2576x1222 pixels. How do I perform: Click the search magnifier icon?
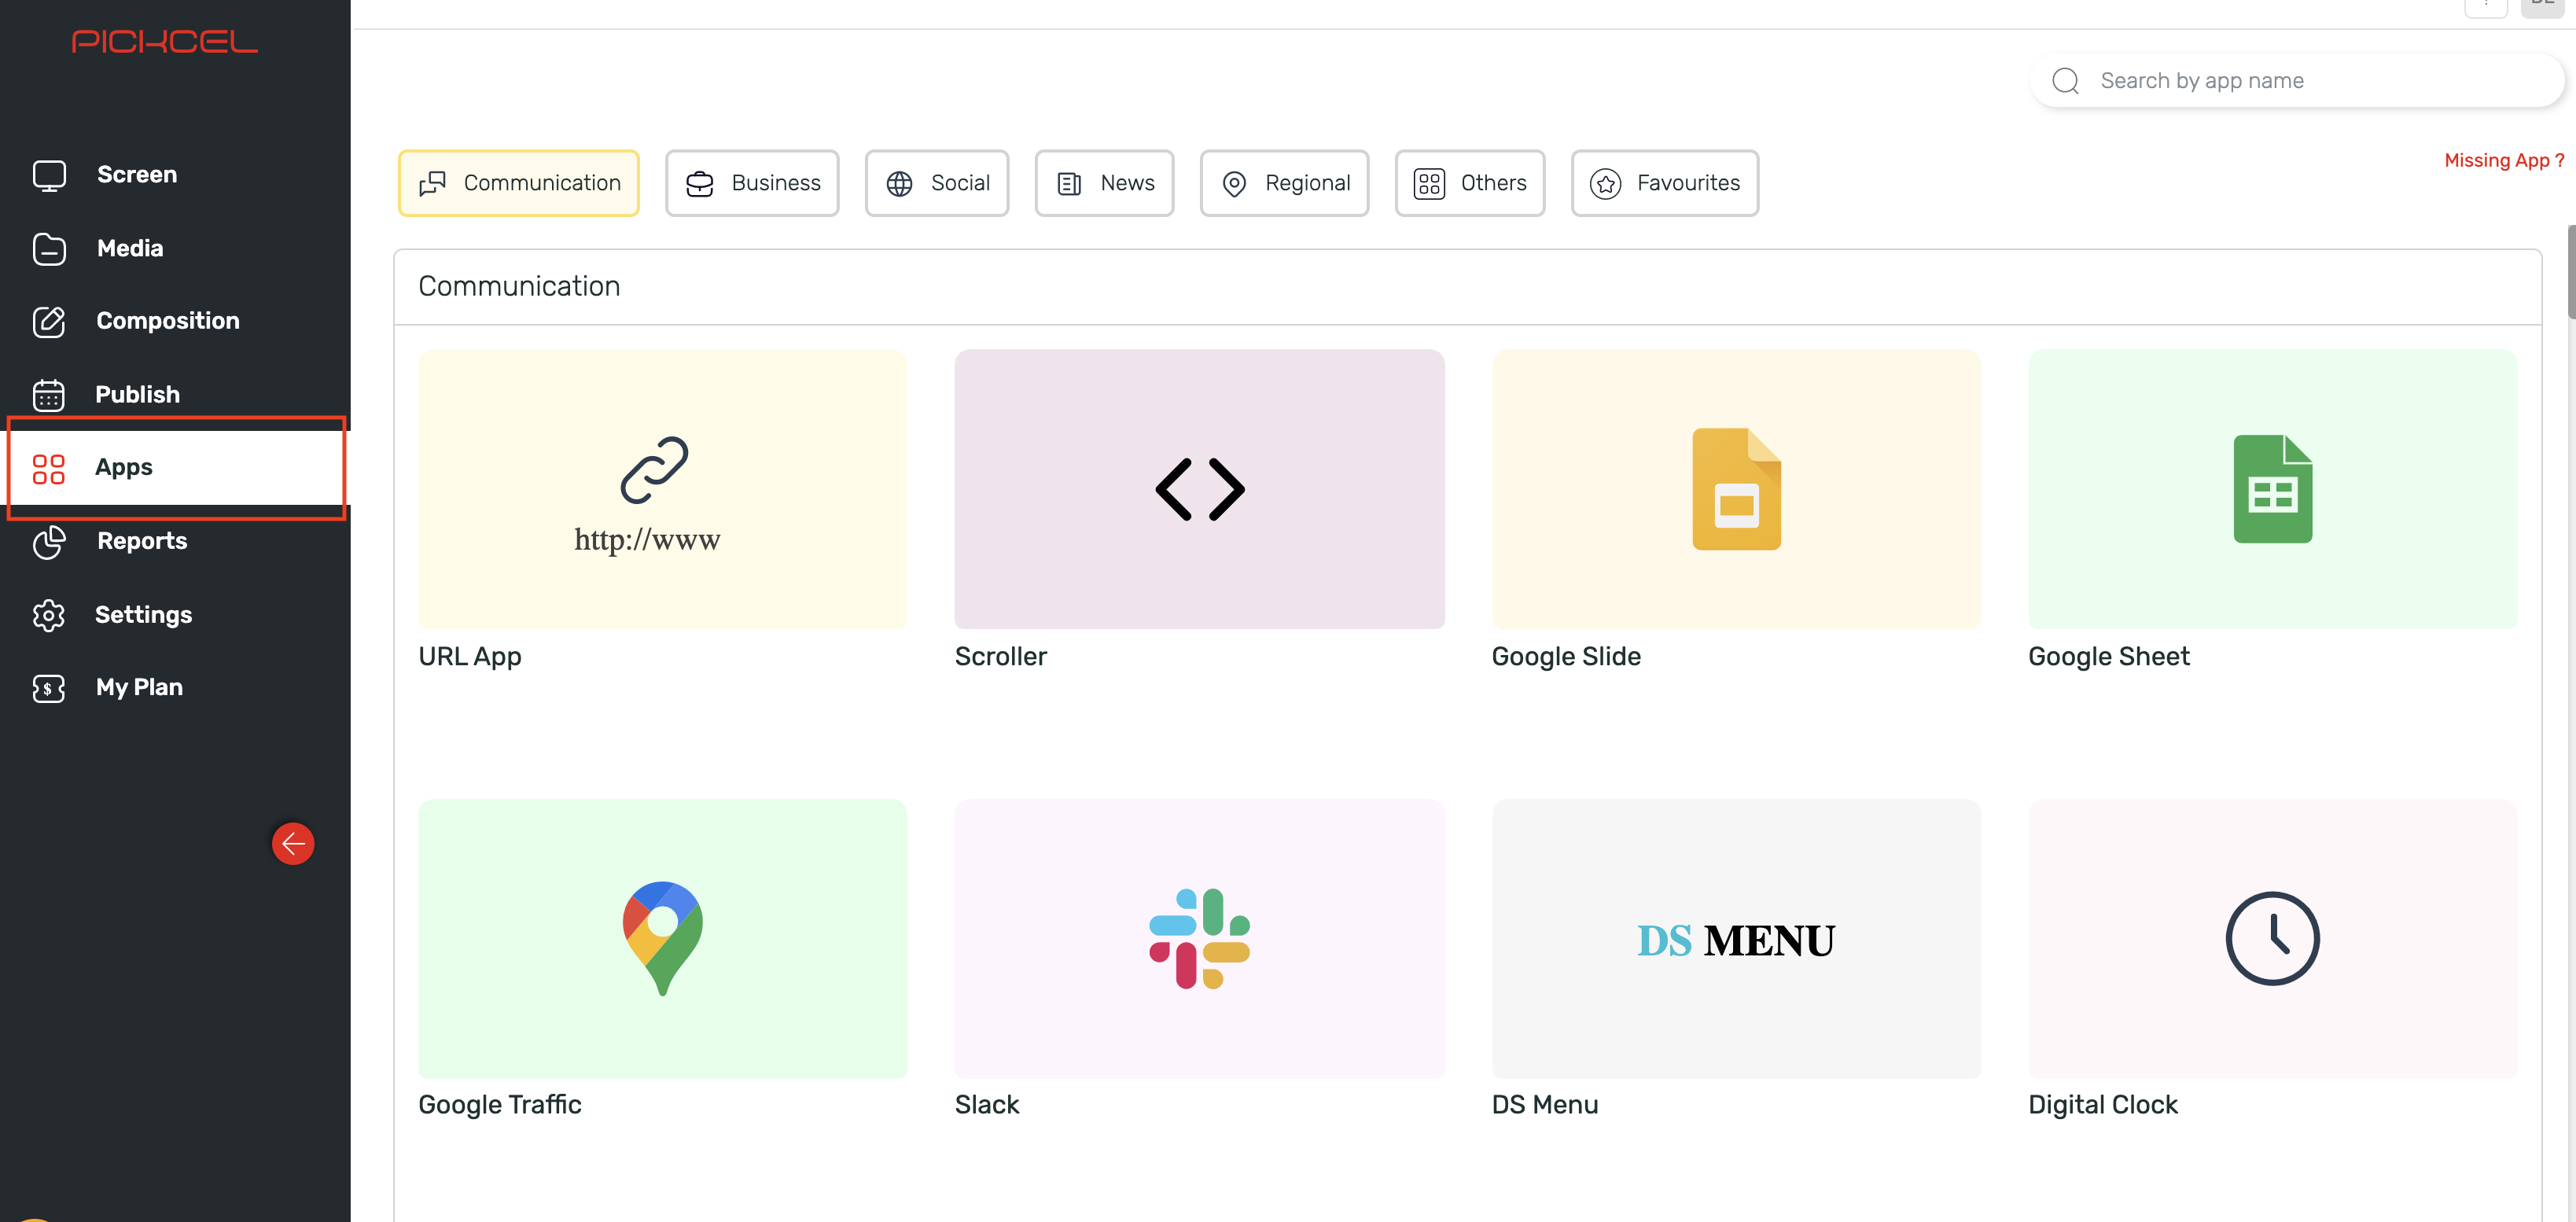click(x=2065, y=81)
